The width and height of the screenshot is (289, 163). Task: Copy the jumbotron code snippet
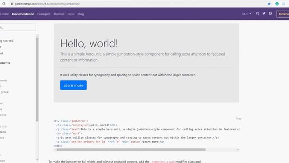(x=238, y=119)
